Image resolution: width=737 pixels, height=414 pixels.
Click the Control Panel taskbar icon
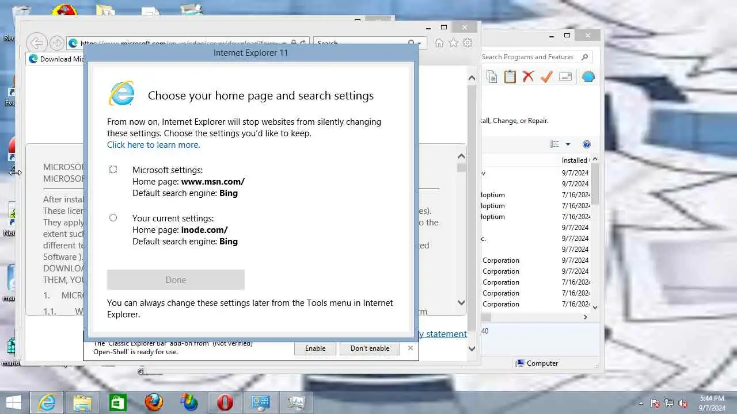pos(260,402)
